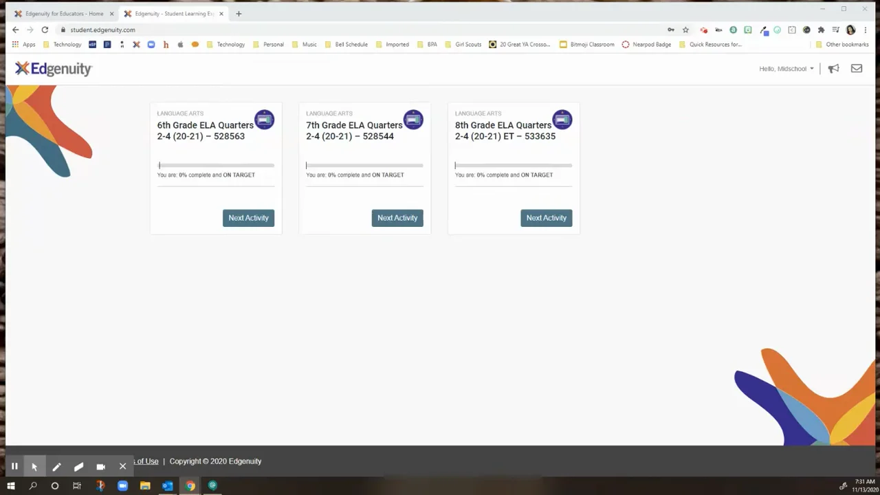Screen dimensions: 880x495
Task: Open the Apps bookmarks shortcut
Action: 23,45
